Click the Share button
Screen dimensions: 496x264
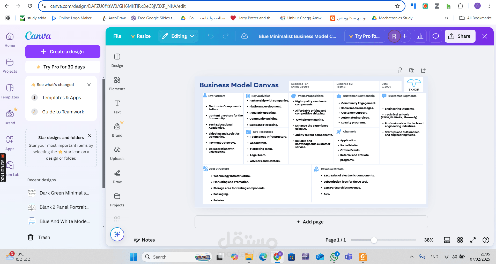(460, 36)
